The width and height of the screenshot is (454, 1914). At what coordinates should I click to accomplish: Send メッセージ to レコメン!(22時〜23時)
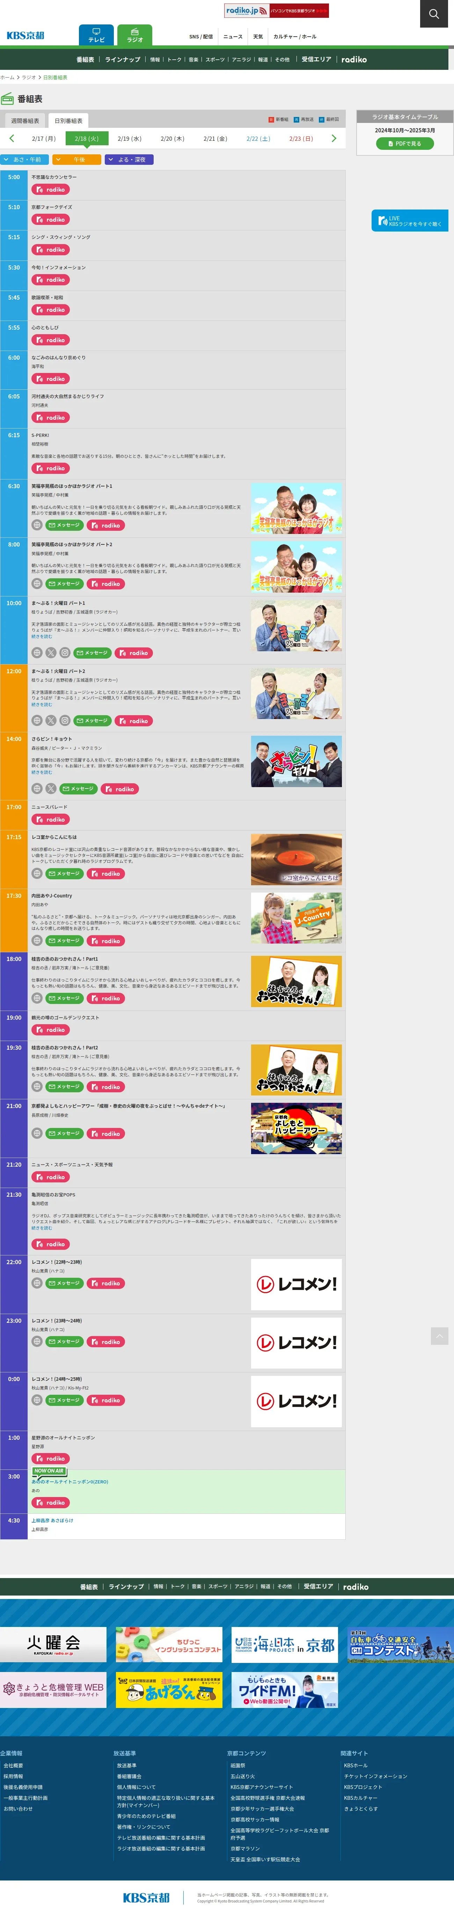(64, 1283)
